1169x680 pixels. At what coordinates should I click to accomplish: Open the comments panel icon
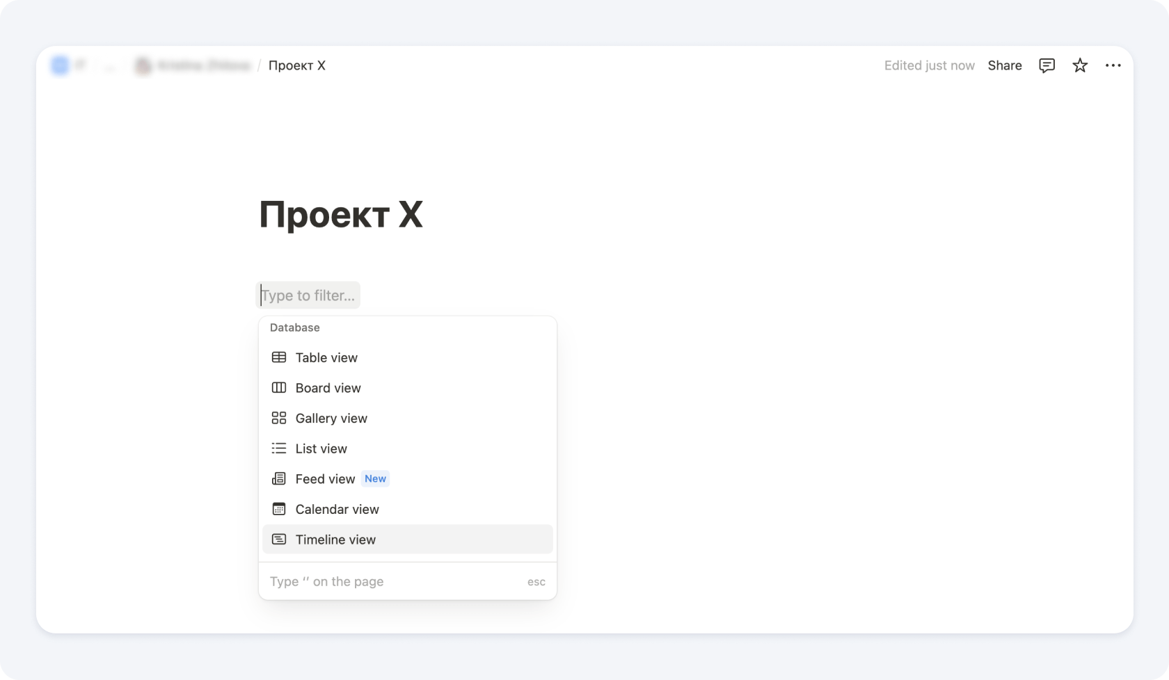click(x=1047, y=65)
